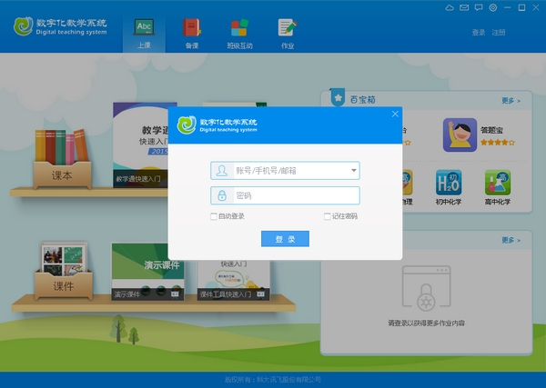Open the chat message icon
The height and width of the screenshot is (388, 546).
(x=479, y=7)
